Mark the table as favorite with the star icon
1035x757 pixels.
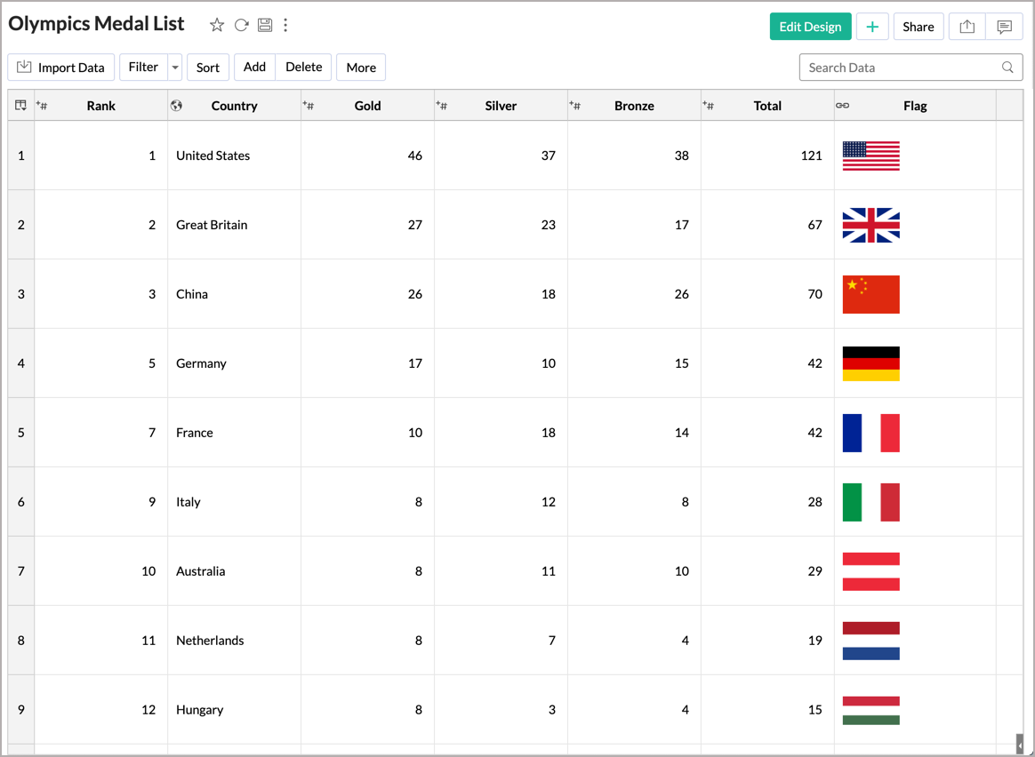click(x=216, y=25)
